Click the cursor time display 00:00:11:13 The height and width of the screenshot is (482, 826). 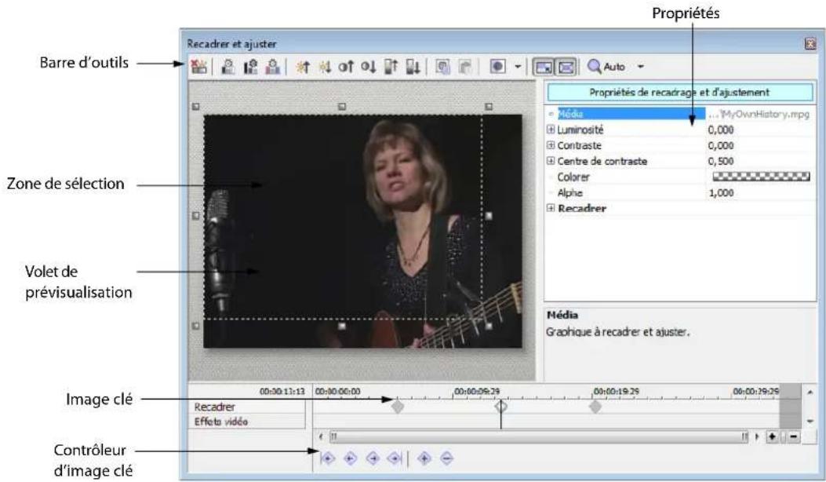click(282, 392)
